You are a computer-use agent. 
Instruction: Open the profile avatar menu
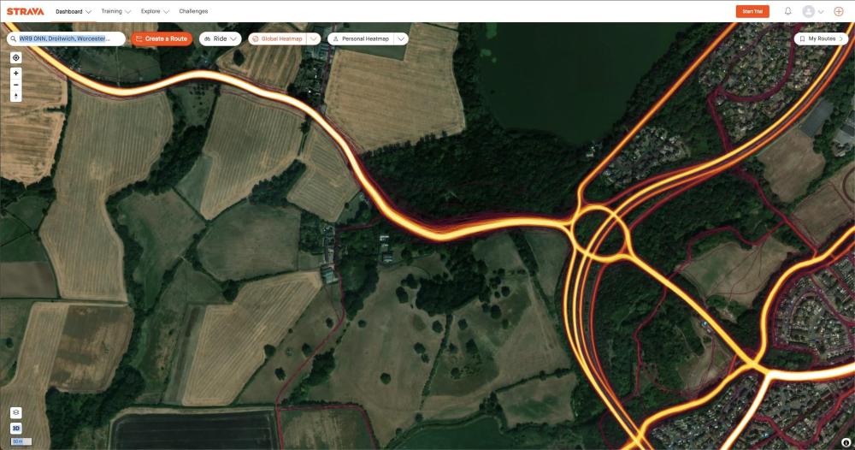click(x=812, y=11)
